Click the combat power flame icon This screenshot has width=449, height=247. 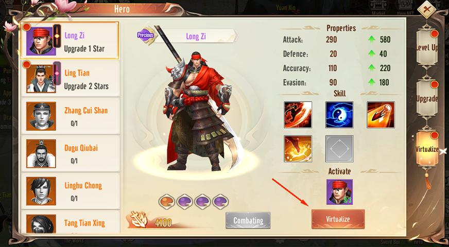[139, 220]
